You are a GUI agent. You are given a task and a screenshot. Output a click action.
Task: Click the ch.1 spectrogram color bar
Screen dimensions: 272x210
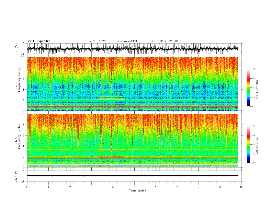pos(248,88)
